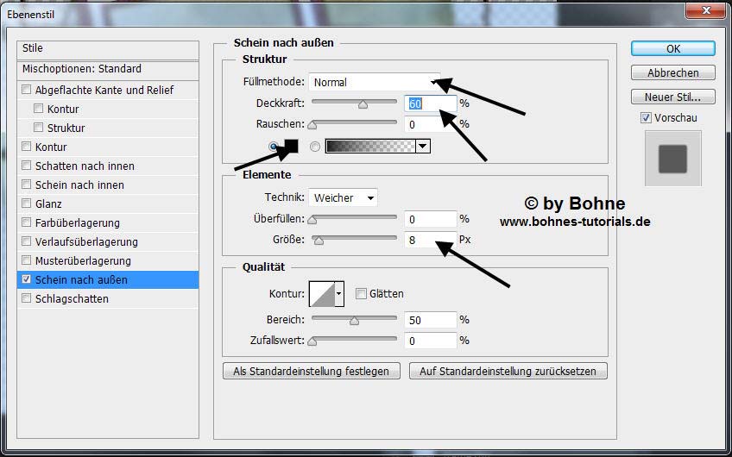This screenshot has height=457, width=732.
Task: Select Schein nach innen style entry
Action: click(79, 185)
